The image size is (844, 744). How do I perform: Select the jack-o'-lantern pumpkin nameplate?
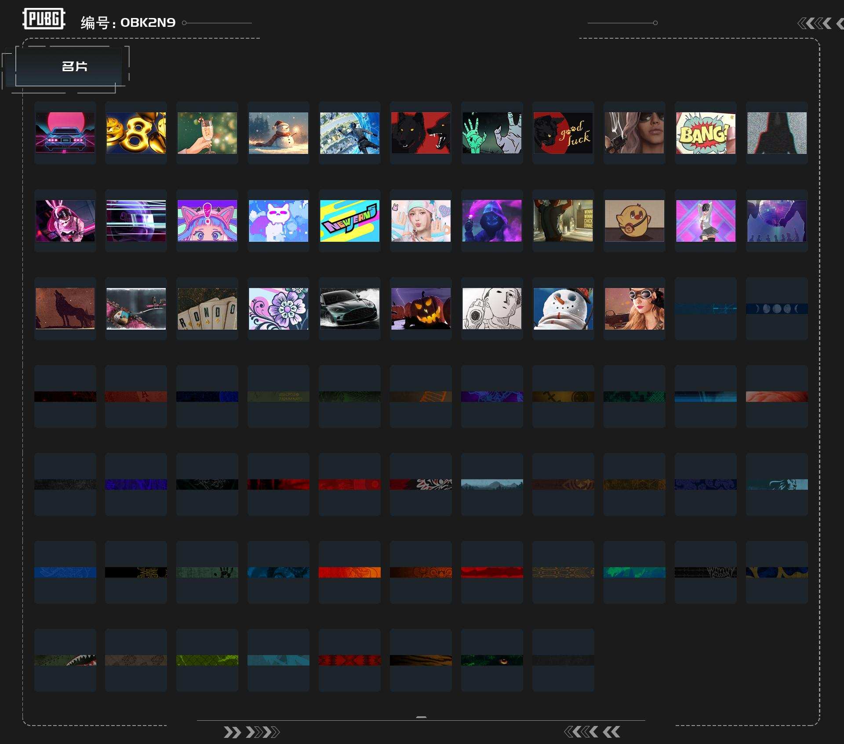tap(421, 308)
